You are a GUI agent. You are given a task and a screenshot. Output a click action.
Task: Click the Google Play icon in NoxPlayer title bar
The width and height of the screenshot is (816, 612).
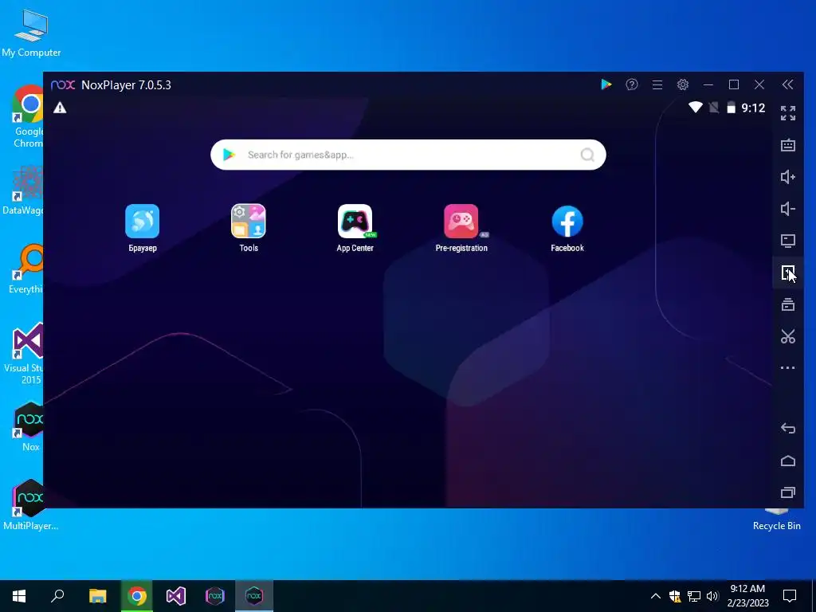(x=606, y=84)
